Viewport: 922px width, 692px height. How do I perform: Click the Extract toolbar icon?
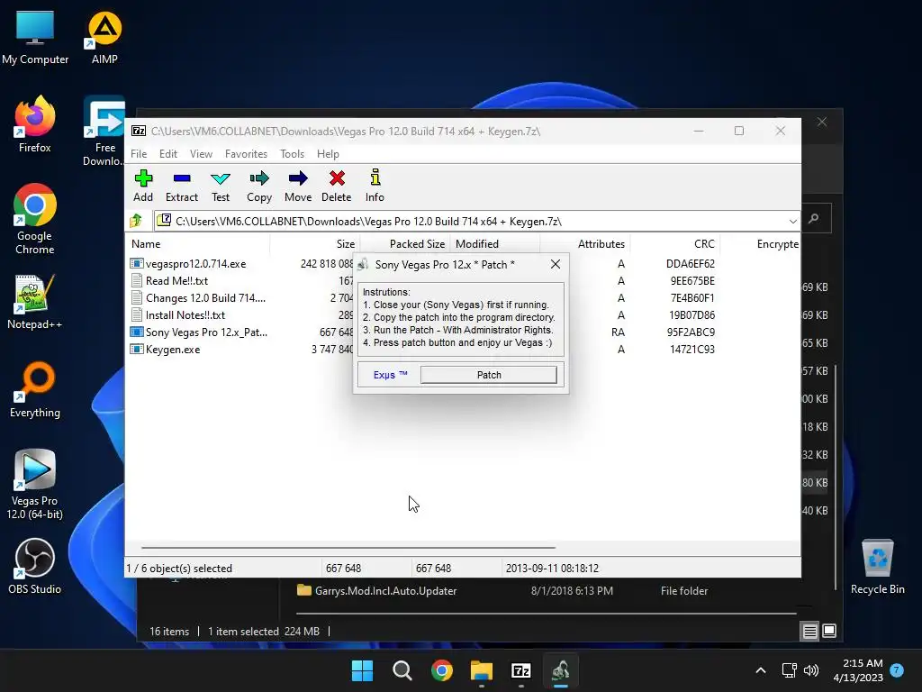point(182,186)
